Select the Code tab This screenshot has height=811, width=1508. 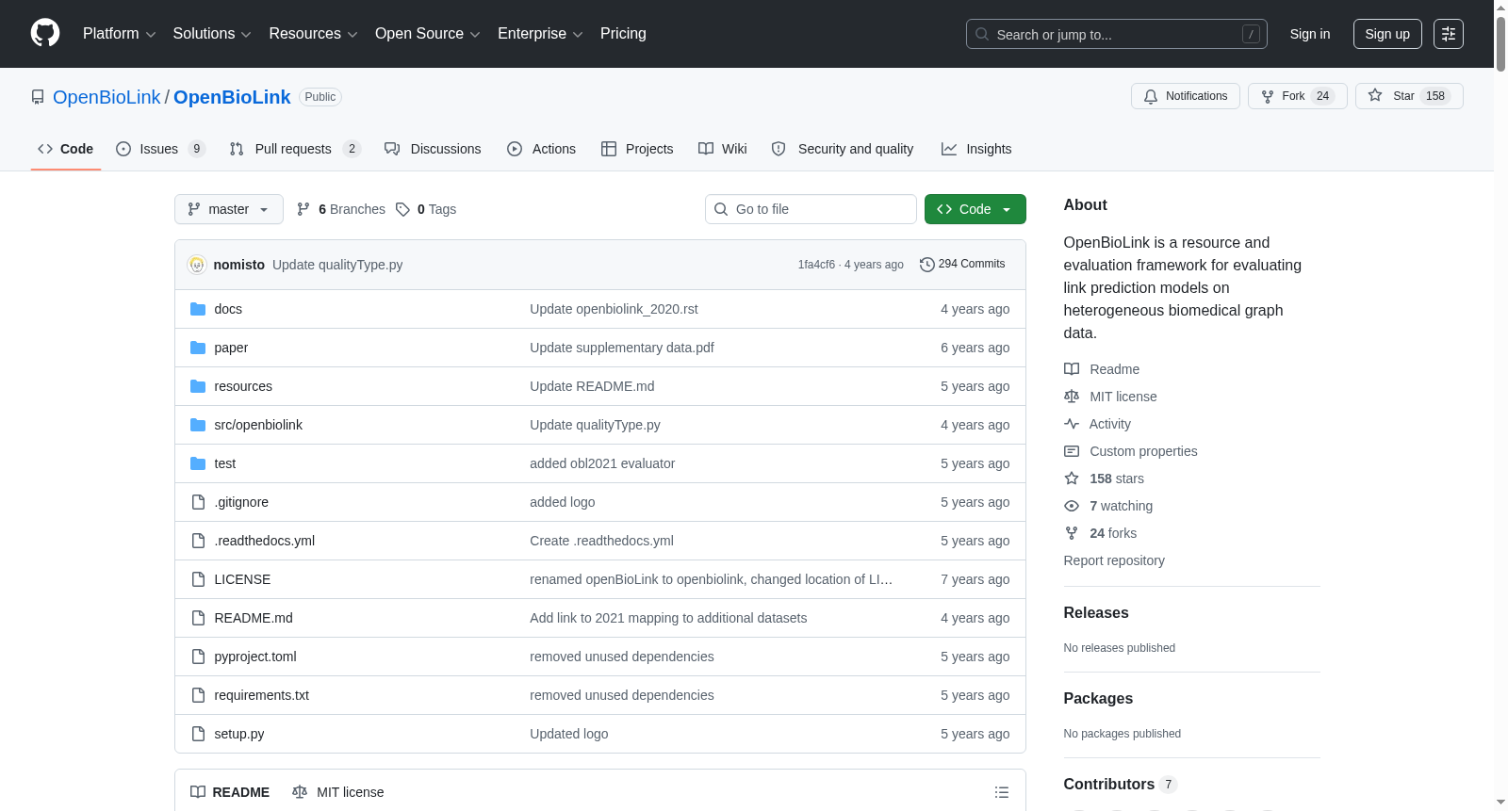pos(66,149)
